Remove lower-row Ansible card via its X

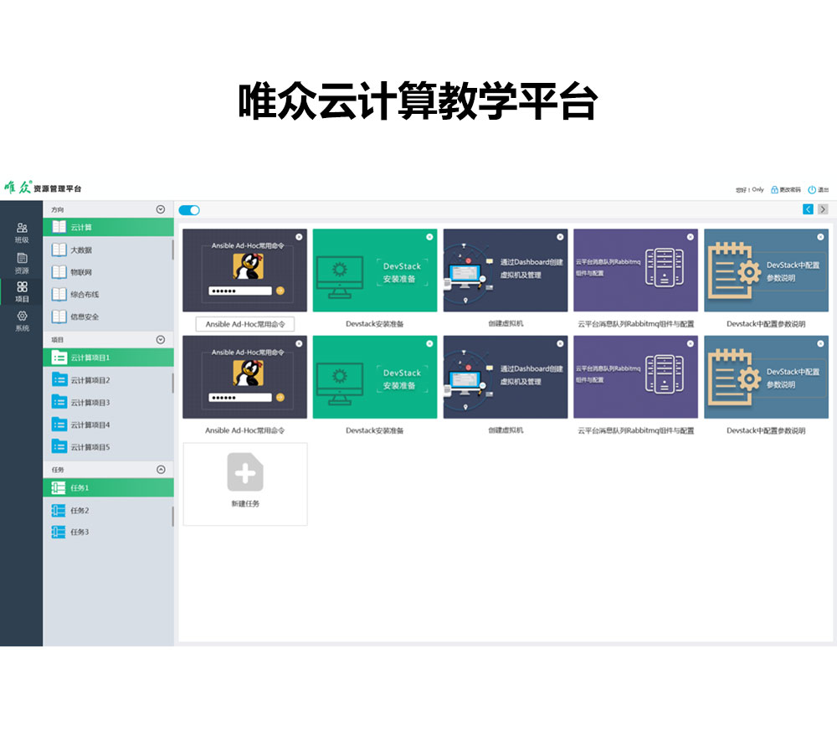[299, 344]
